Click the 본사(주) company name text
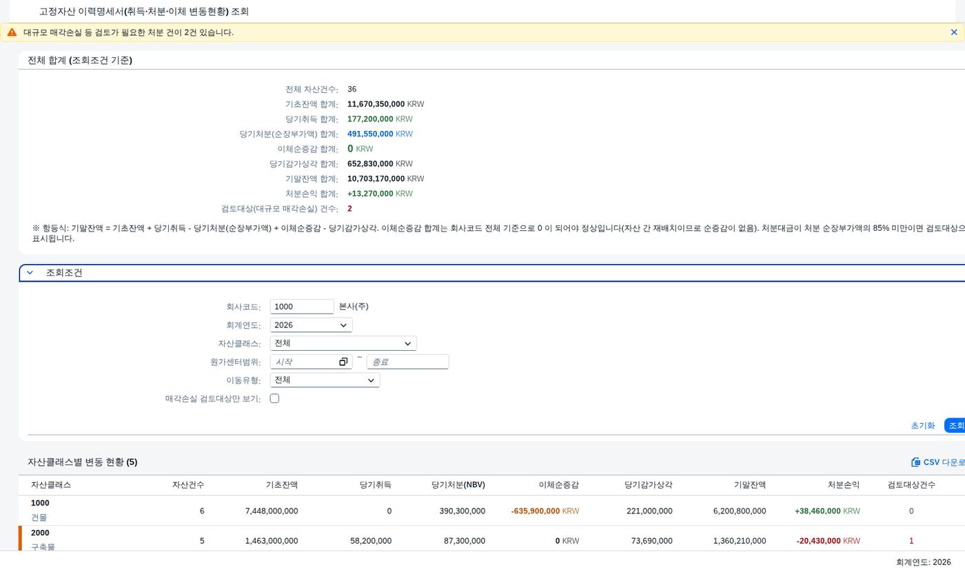Viewport: 965px width, 574px height. coord(354,307)
